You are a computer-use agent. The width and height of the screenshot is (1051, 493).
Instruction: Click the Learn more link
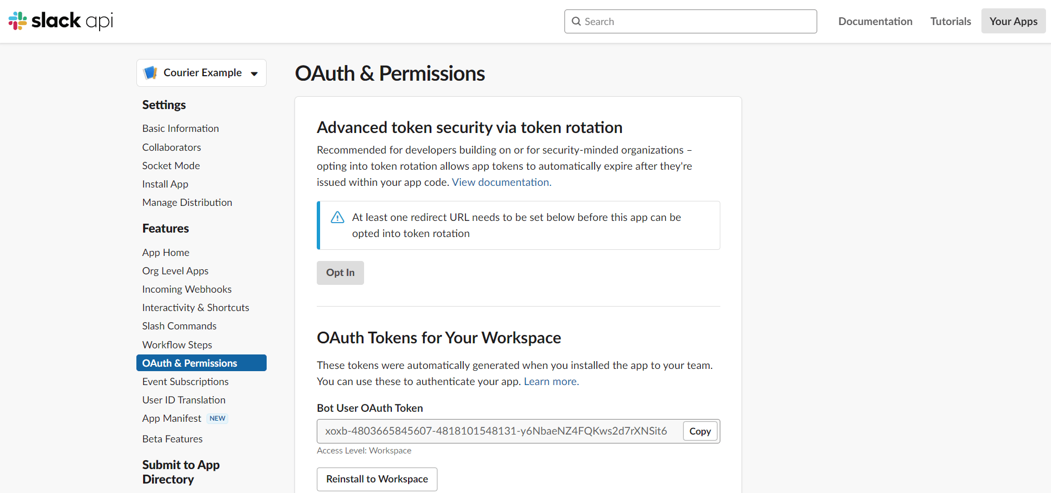coord(550,381)
